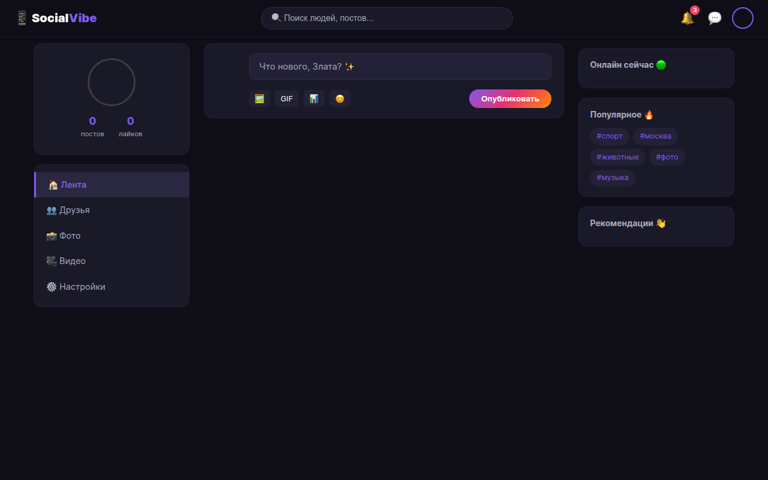Select the #москва hashtag
This screenshot has height=480, width=768.
[655, 136]
